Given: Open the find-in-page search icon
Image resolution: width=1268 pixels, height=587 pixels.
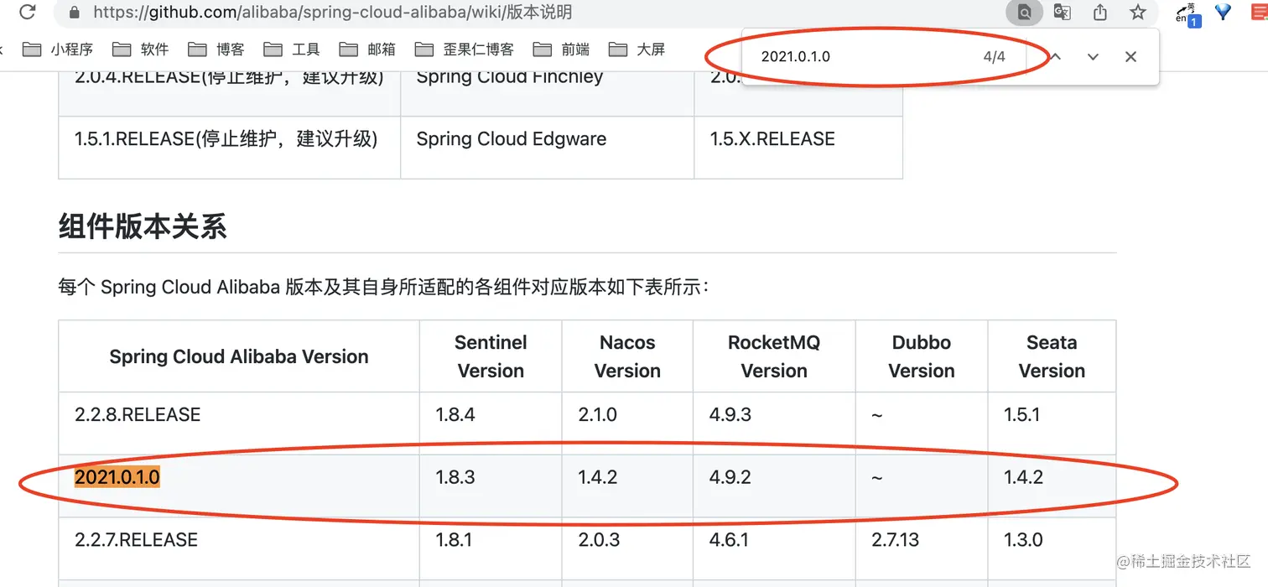Looking at the screenshot, I should pos(1024,13).
